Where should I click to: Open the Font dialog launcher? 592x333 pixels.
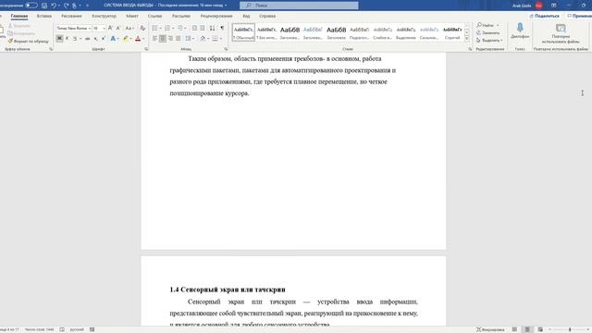[146, 49]
